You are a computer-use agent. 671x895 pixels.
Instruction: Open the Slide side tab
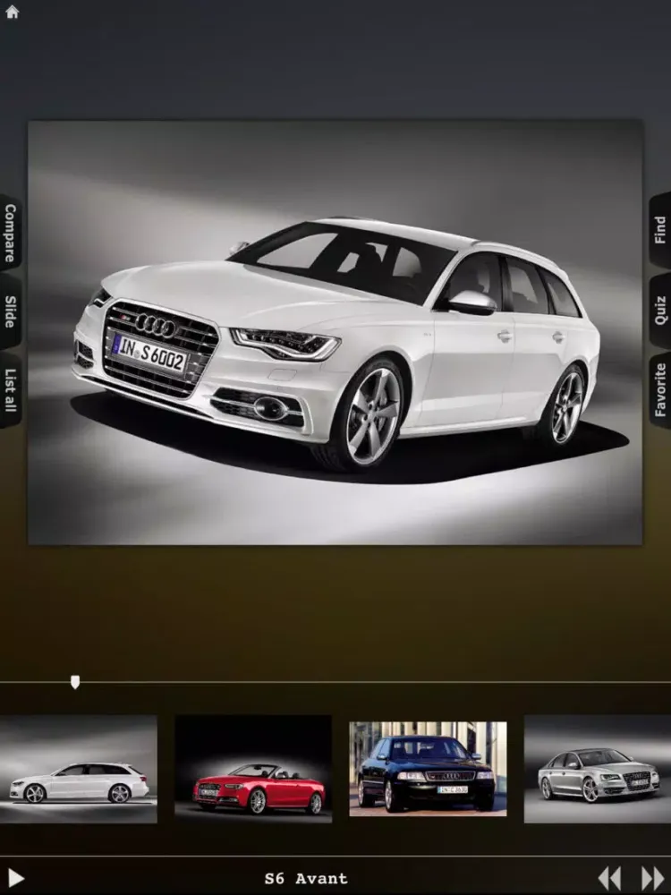(10, 311)
